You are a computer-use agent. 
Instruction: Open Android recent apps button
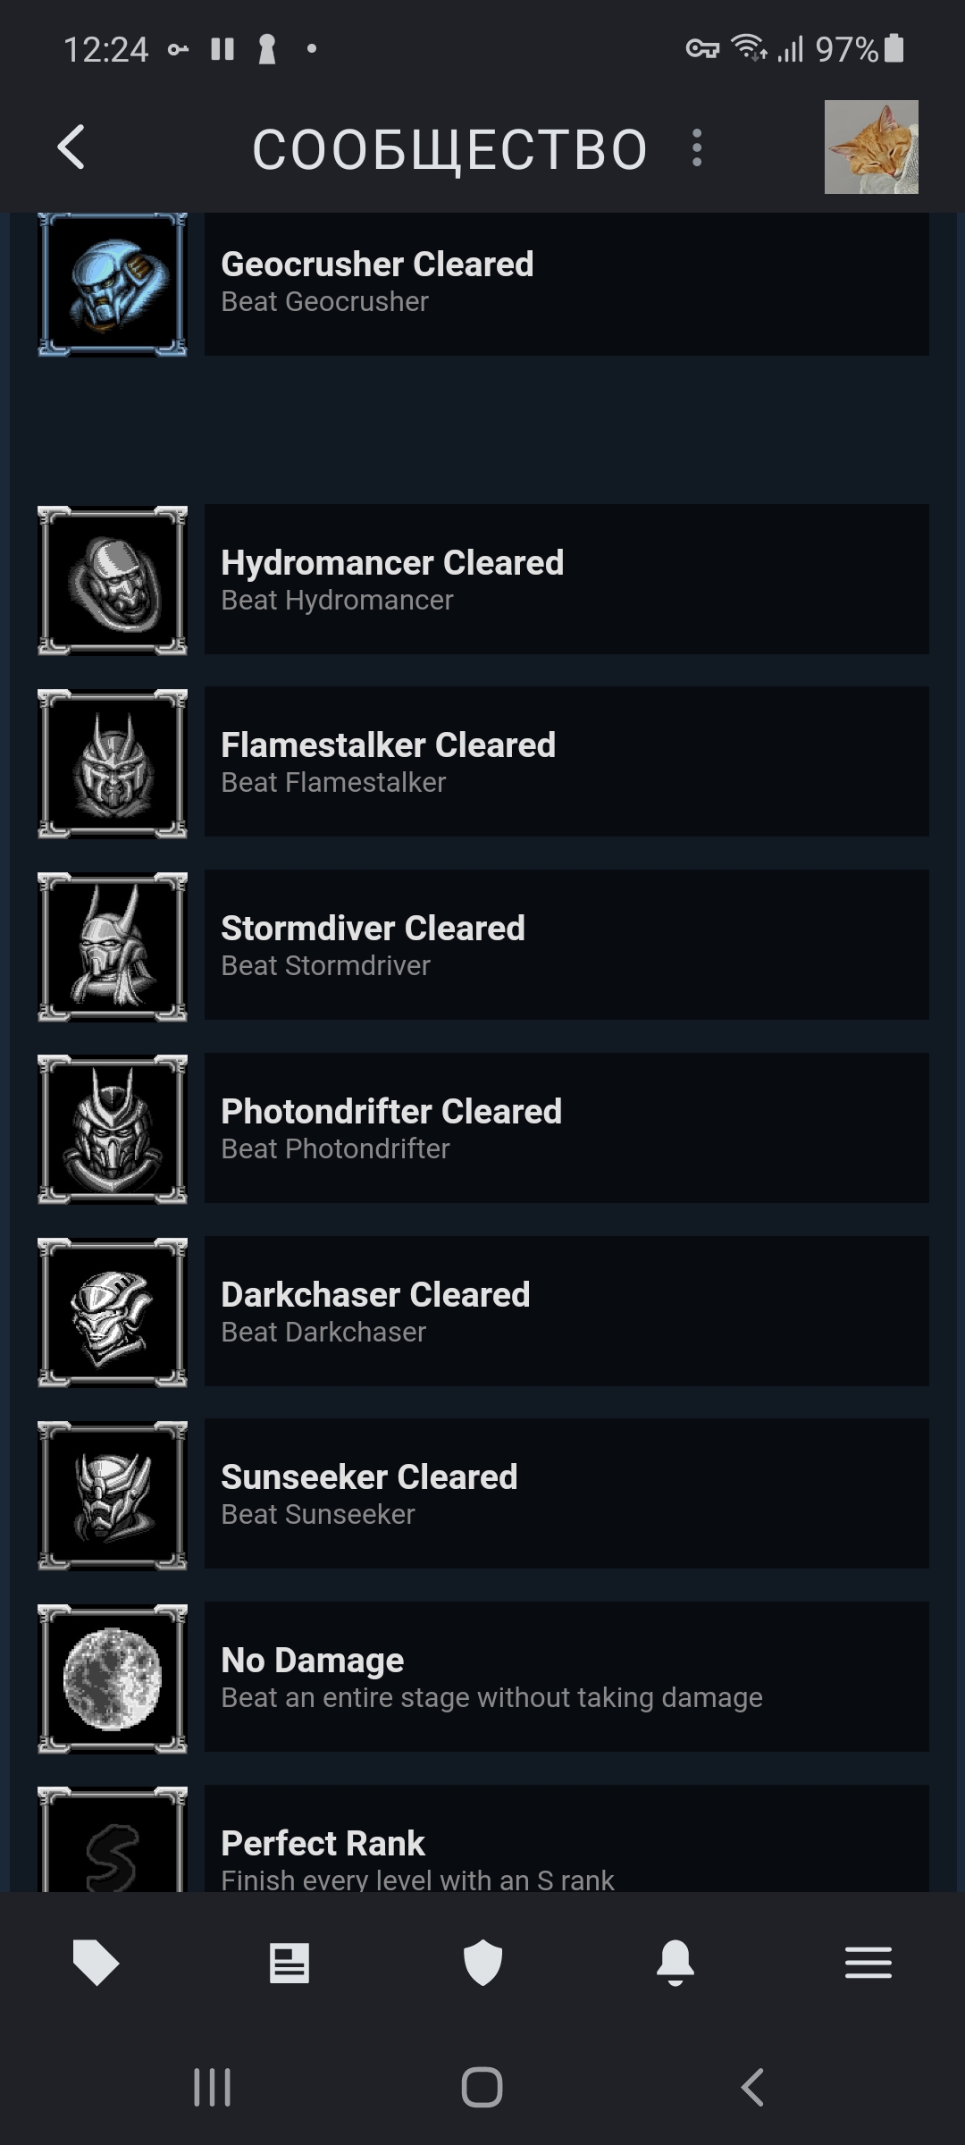coord(213,2088)
